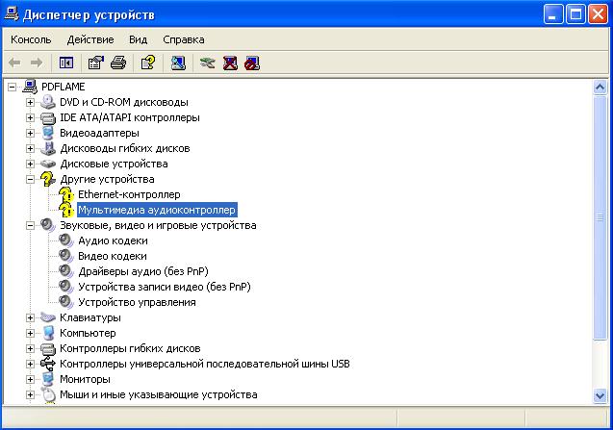Click the Мультимедиа аудиоконтроллер warning icon
Viewport: 613px width, 430px height.
[x=66, y=210]
